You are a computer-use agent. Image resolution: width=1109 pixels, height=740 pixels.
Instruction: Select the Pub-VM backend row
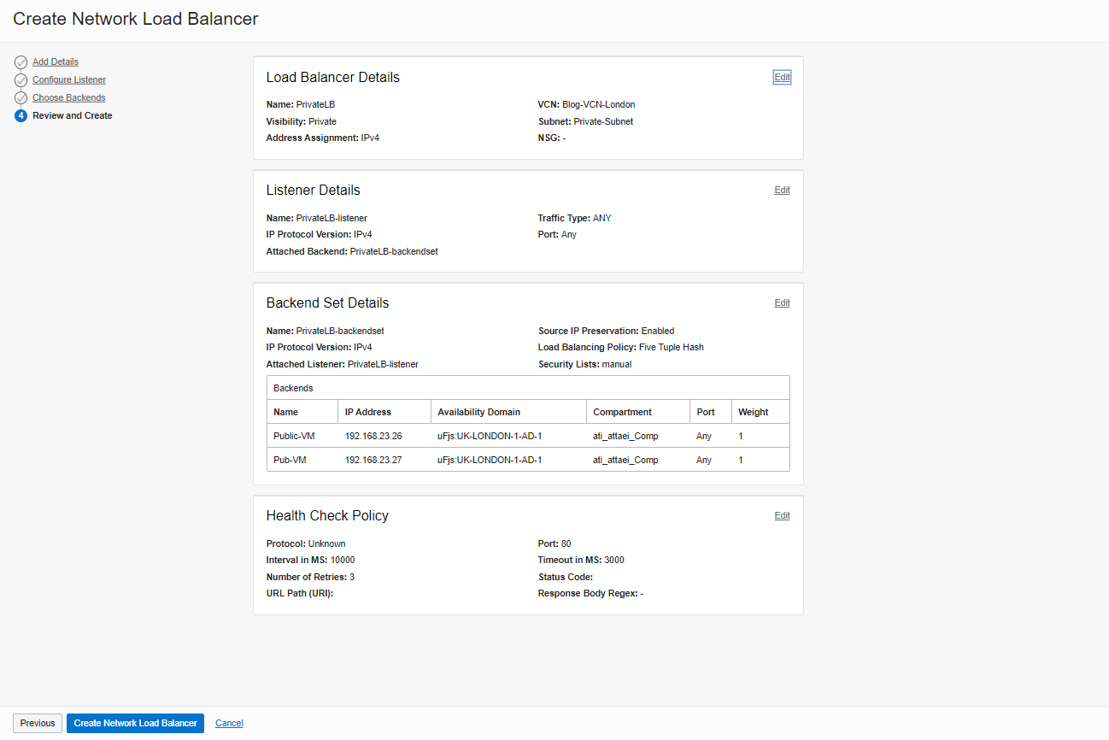tap(290, 460)
